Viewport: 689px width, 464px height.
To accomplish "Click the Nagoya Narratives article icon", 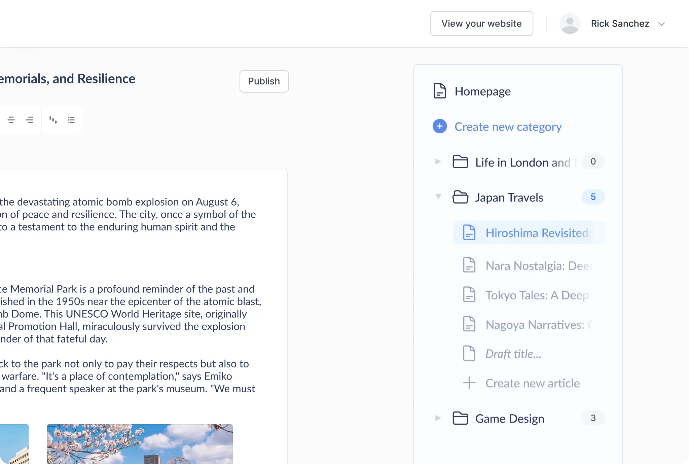I will coord(469,324).
